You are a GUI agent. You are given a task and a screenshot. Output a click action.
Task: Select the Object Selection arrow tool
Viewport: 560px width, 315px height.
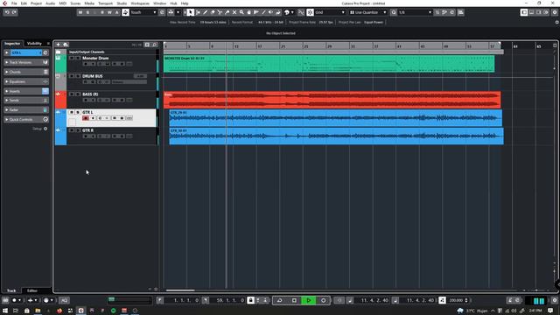pos(191,12)
